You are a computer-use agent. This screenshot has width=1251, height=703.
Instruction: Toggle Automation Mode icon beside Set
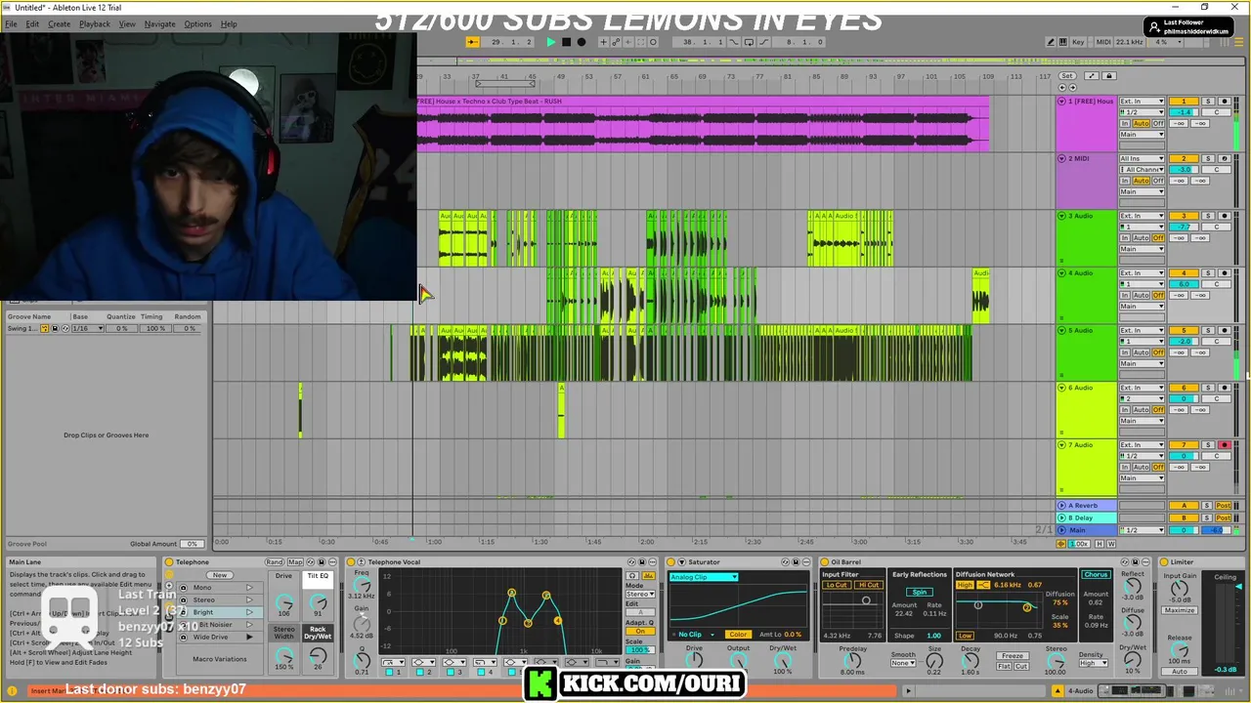pos(1092,76)
